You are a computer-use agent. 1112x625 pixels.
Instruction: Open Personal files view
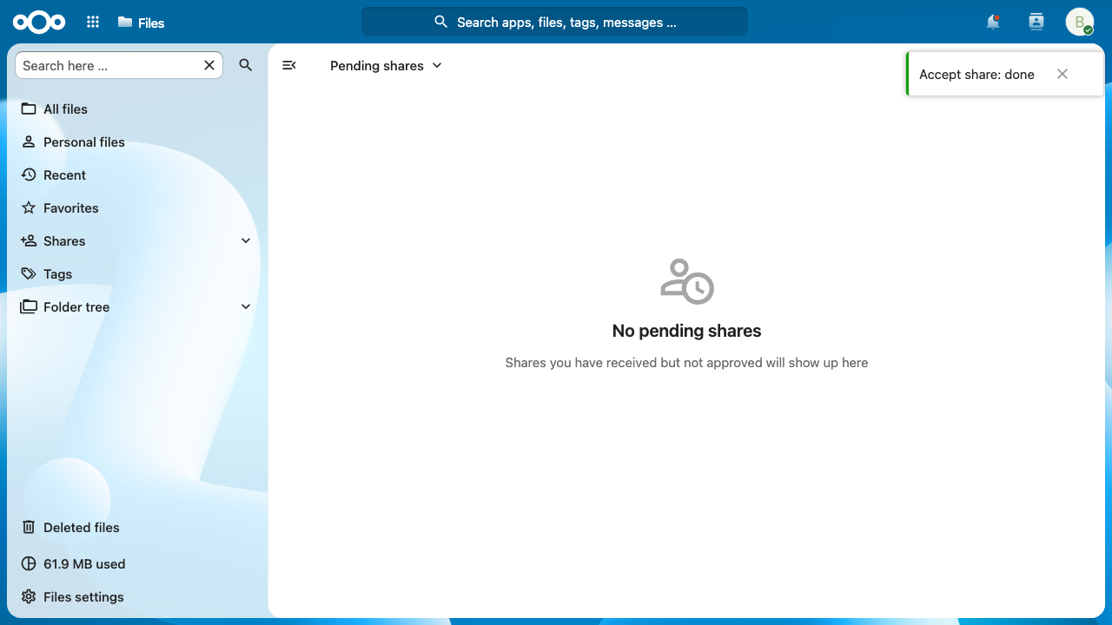[x=137, y=141]
